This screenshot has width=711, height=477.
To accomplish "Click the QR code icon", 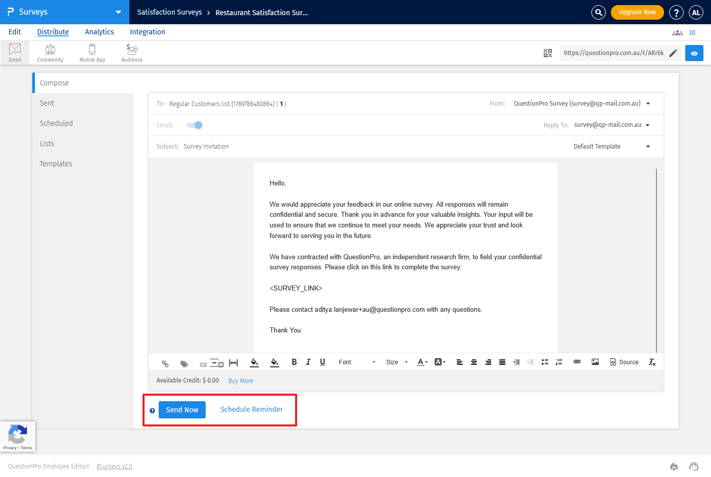I will pos(548,53).
